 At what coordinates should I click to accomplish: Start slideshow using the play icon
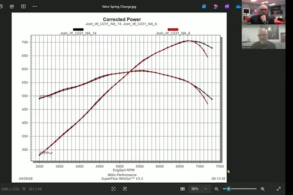coord(23,6)
